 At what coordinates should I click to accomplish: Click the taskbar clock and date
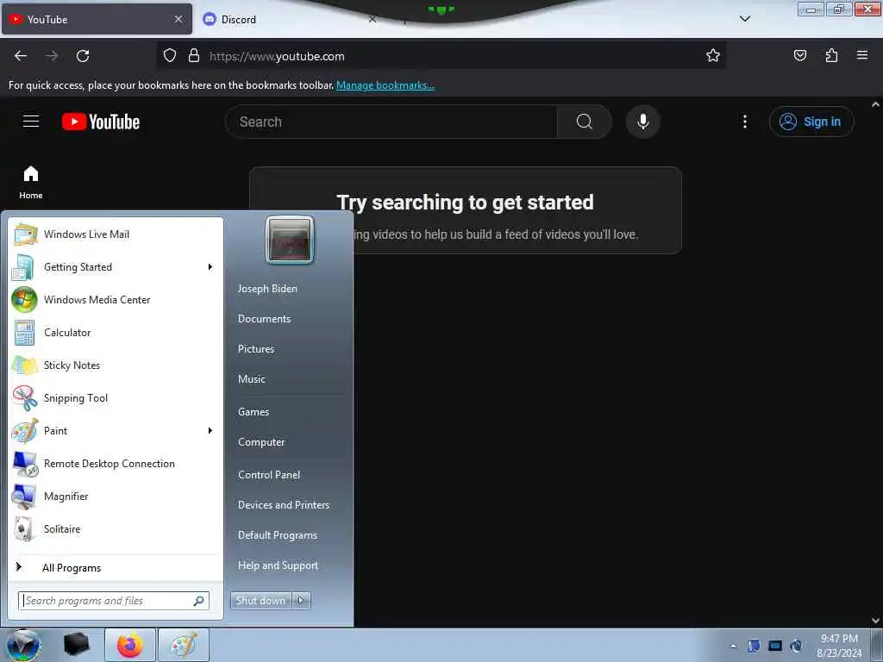[839, 646]
